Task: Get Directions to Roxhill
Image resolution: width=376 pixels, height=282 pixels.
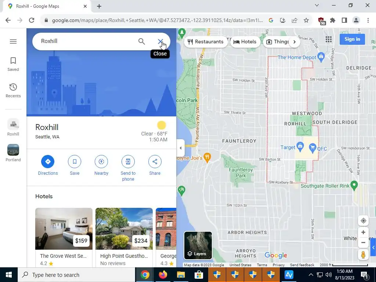Action: tap(48, 165)
